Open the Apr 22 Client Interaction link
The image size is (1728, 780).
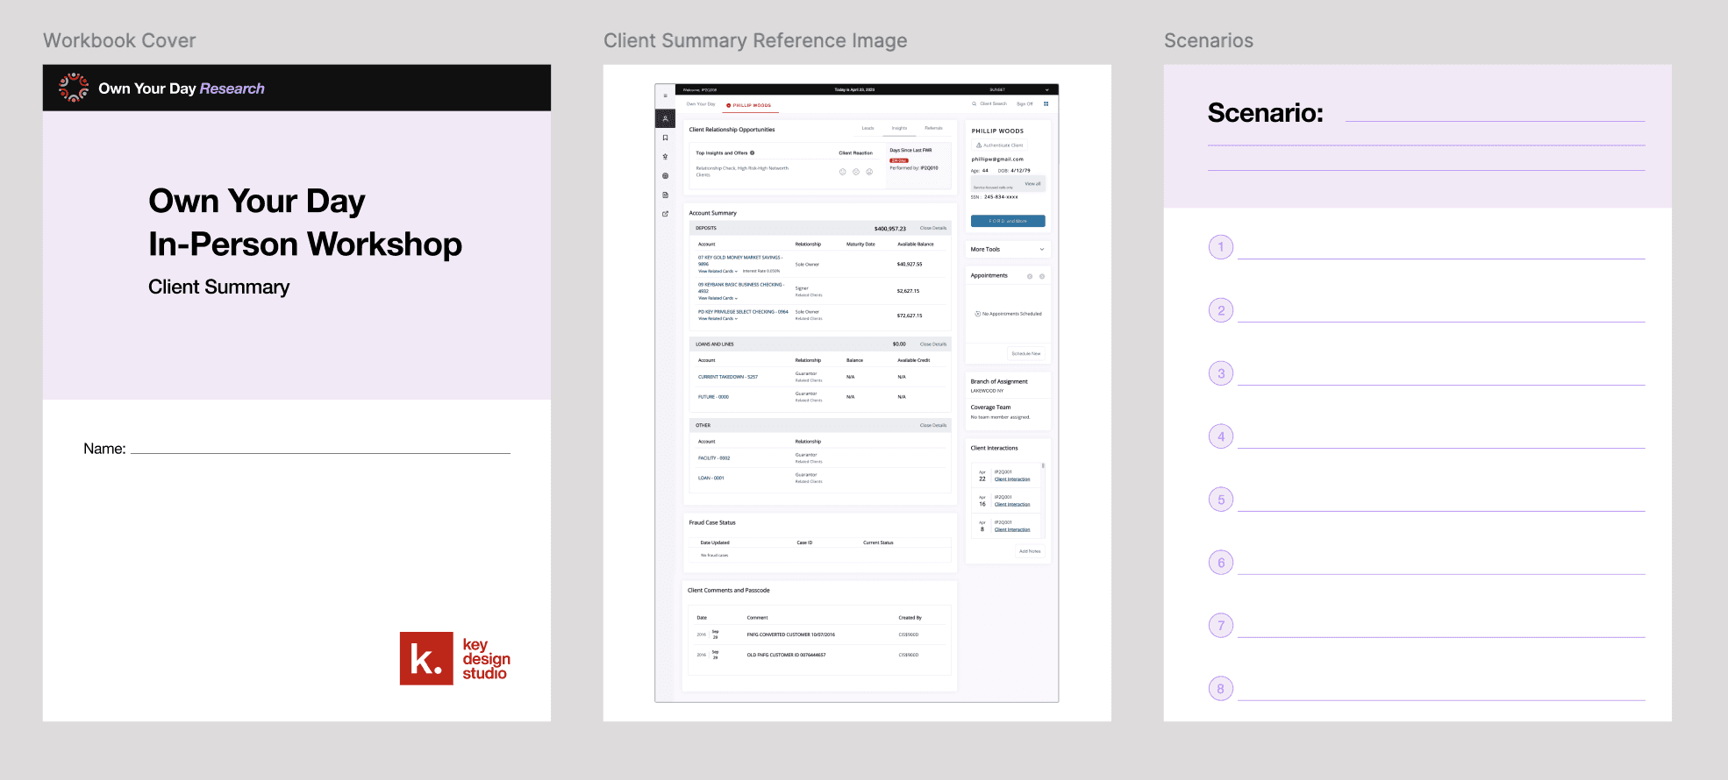click(1012, 479)
